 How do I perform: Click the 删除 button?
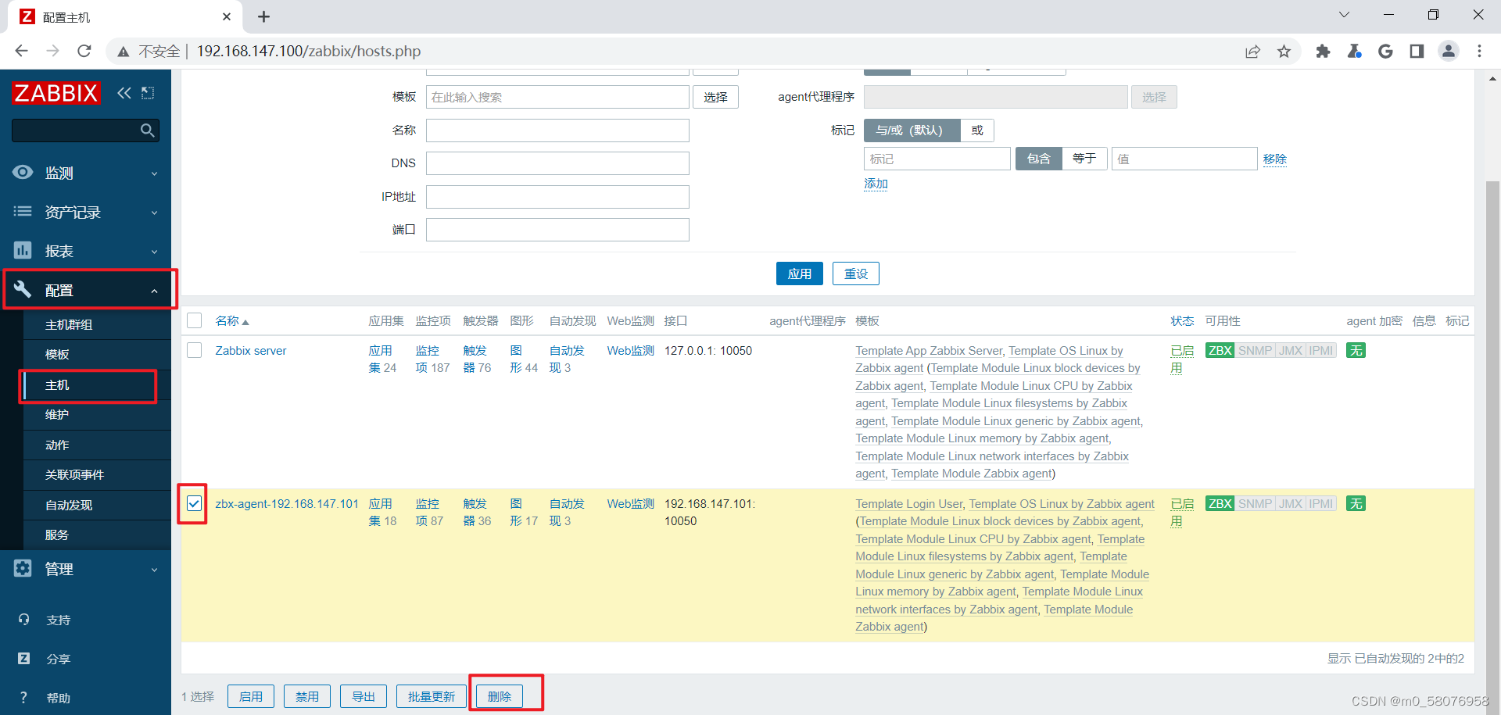500,696
